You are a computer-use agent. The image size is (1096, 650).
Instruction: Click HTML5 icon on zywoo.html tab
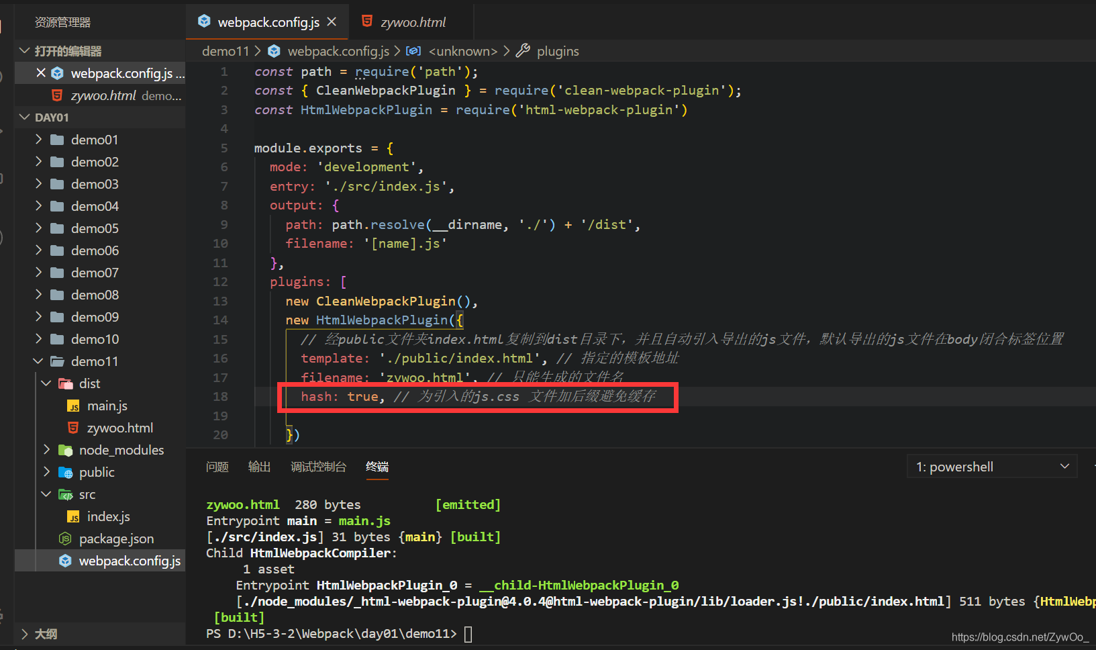point(367,21)
